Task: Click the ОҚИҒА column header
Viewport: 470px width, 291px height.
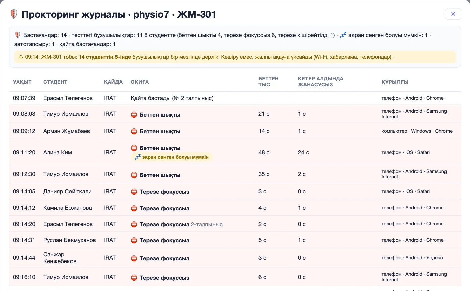Action: (x=140, y=82)
